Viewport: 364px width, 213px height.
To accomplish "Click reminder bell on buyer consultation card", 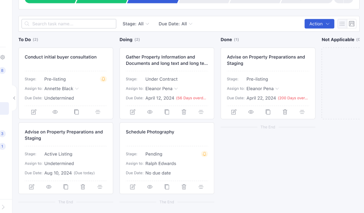I will [103, 79].
